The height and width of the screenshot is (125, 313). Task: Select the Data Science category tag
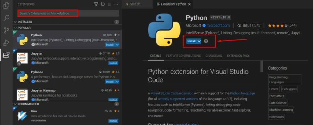pos(278,103)
